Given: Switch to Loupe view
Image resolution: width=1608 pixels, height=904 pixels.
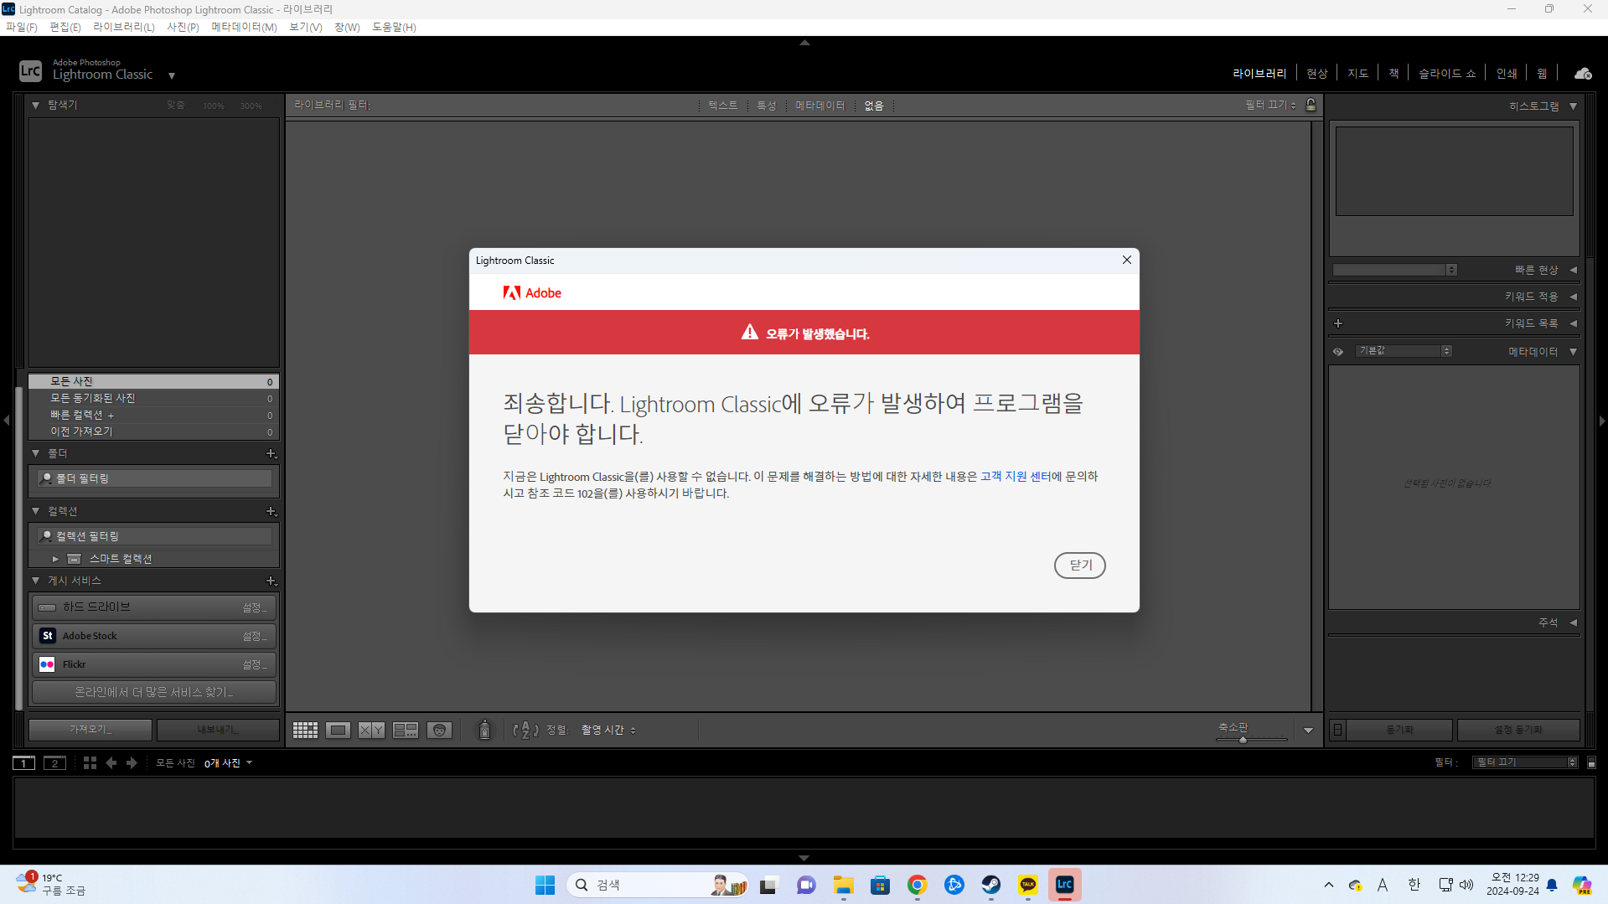Looking at the screenshot, I should pyautogui.click(x=338, y=729).
